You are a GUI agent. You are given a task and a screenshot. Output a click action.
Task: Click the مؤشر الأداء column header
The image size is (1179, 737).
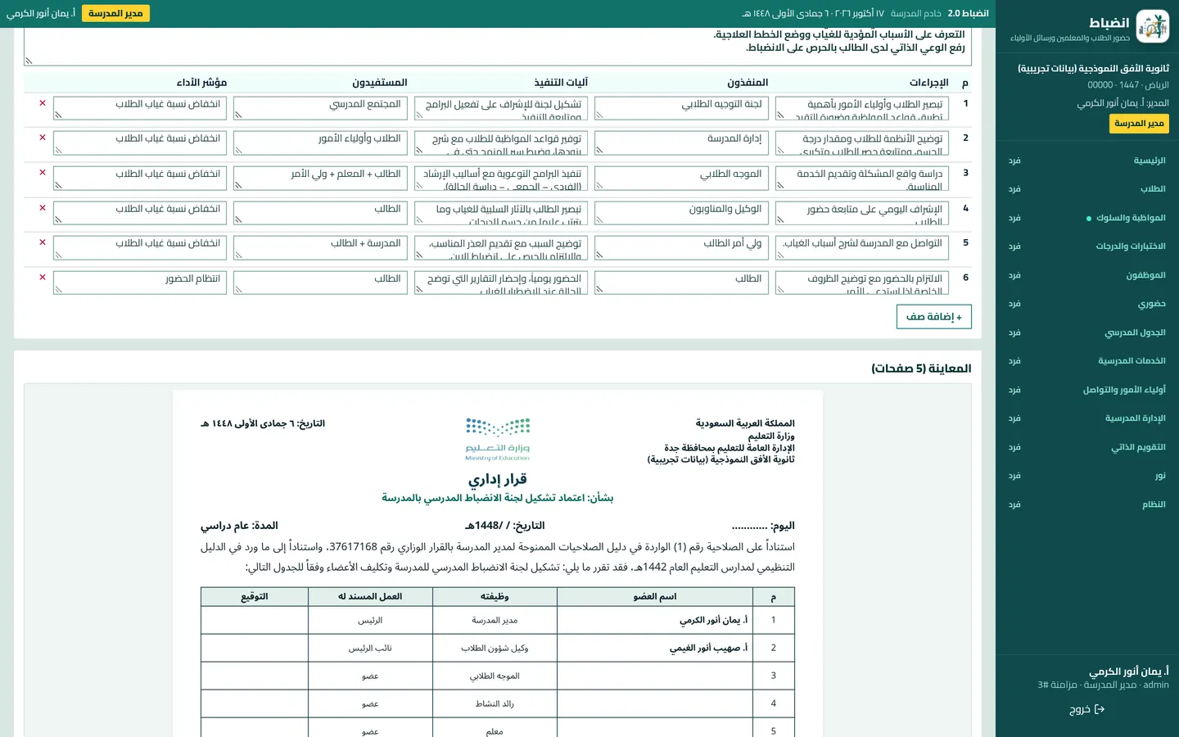(x=201, y=83)
